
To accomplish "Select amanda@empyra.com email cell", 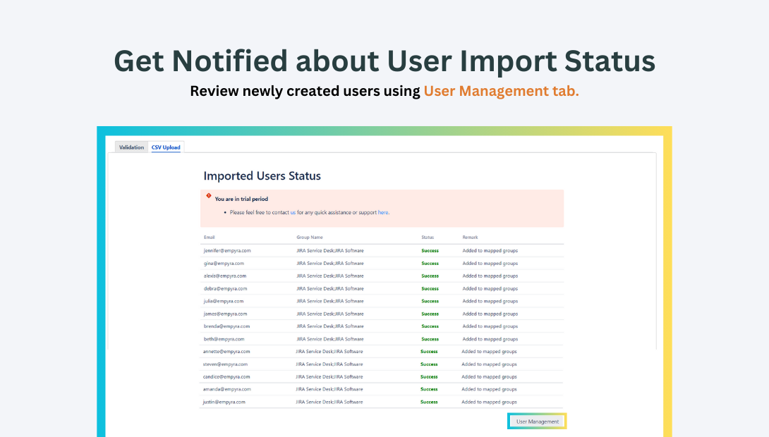I will [226, 389].
